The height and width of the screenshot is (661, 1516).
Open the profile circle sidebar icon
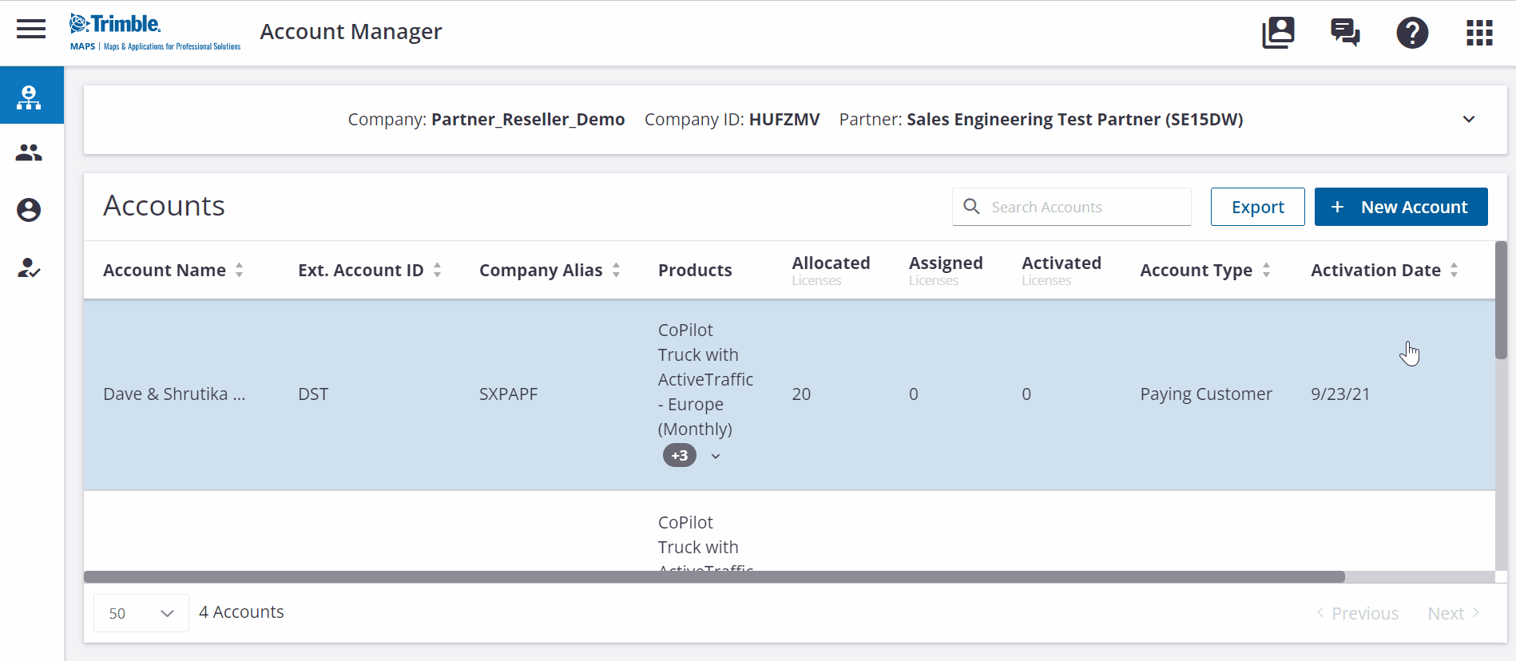click(29, 210)
